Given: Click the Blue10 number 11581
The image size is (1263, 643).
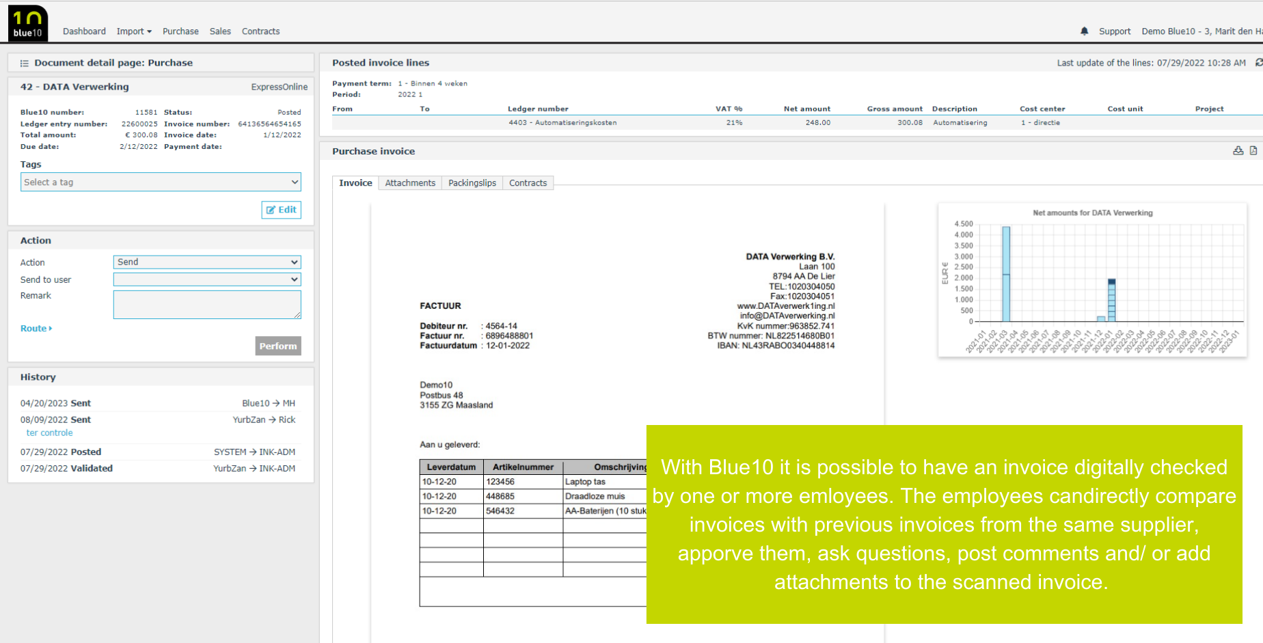Looking at the screenshot, I should pos(146,113).
